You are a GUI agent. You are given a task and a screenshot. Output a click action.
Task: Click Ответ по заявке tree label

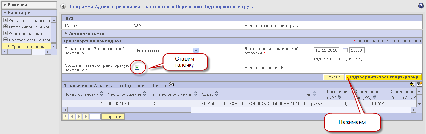pyautogui.click(x=25, y=33)
